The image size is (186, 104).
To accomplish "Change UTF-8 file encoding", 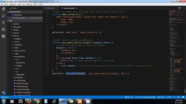I will pos(169,97).
